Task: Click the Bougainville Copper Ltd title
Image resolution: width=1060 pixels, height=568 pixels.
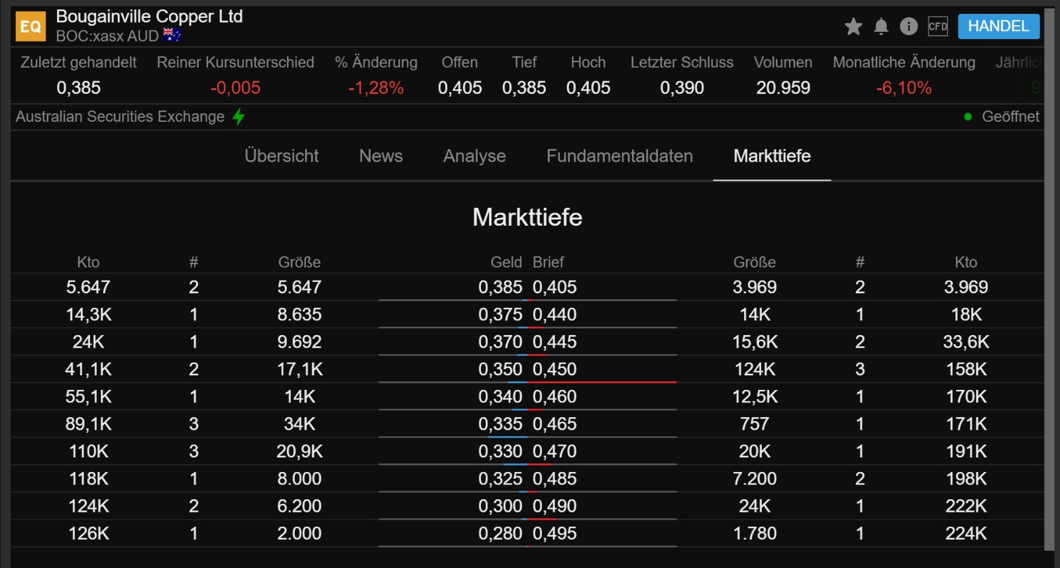Action: [x=149, y=17]
